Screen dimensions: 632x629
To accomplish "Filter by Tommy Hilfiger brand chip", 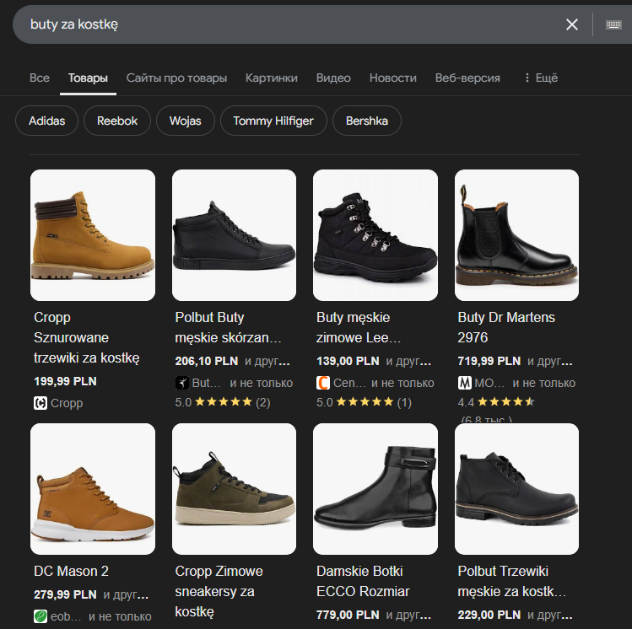I will coord(273,121).
